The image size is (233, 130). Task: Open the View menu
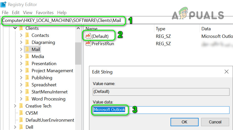[x=28, y=13]
